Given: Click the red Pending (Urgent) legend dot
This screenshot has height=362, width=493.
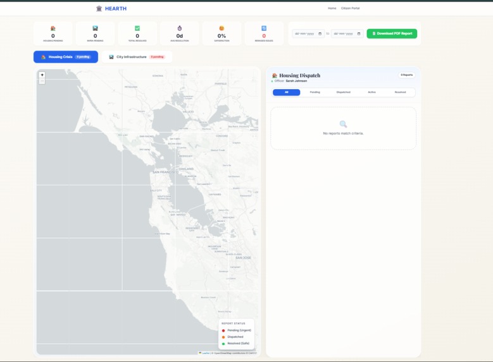Looking at the screenshot, I should (223, 330).
